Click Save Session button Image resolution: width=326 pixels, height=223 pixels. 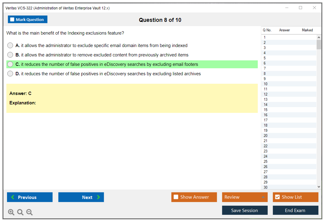pyautogui.click(x=245, y=210)
